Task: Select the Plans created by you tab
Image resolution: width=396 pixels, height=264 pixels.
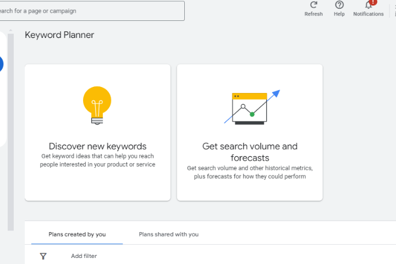Action: point(77,234)
